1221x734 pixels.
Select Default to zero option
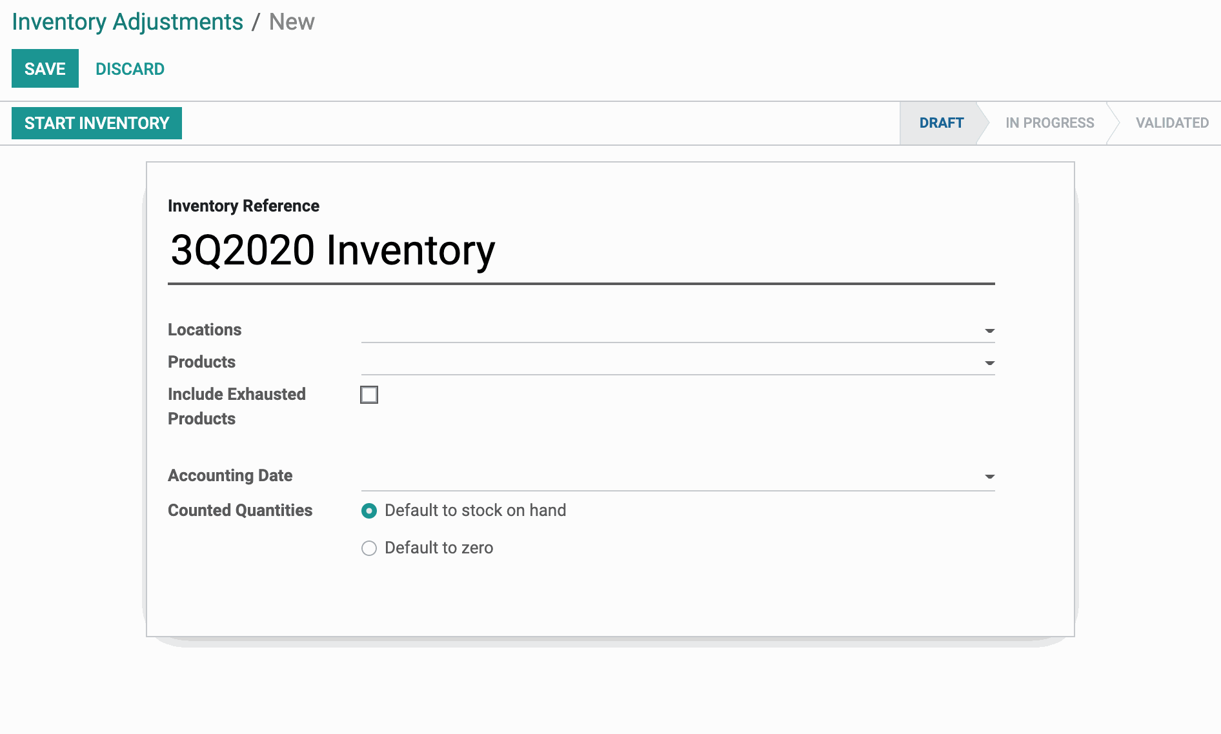(369, 548)
